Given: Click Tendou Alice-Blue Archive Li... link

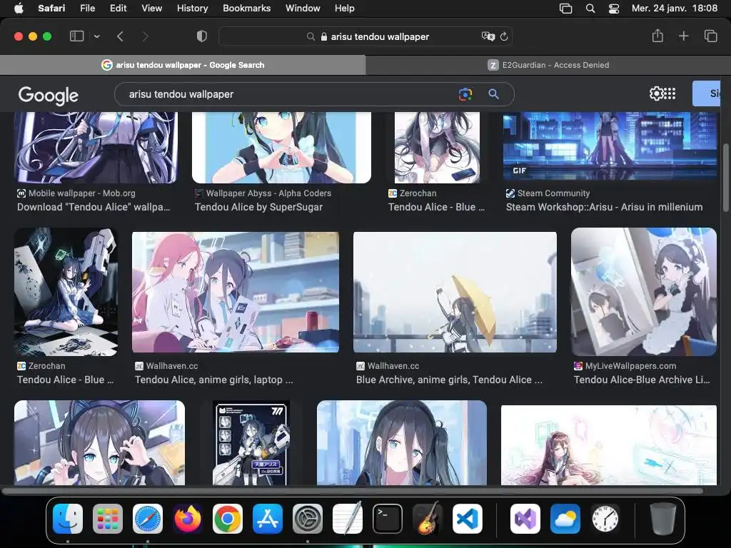Looking at the screenshot, I should (x=642, y=380).
